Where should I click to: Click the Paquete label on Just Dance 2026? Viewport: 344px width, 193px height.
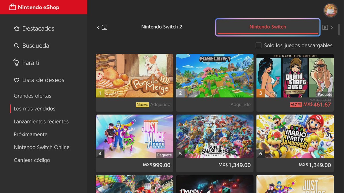click(165, 155)
